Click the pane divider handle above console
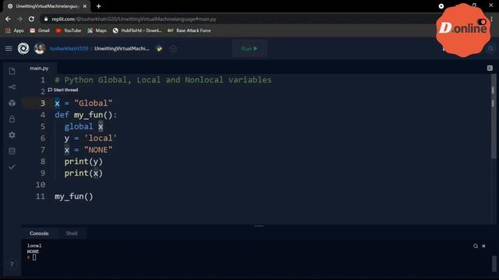The image size is (499, 280). coord(259,226)
